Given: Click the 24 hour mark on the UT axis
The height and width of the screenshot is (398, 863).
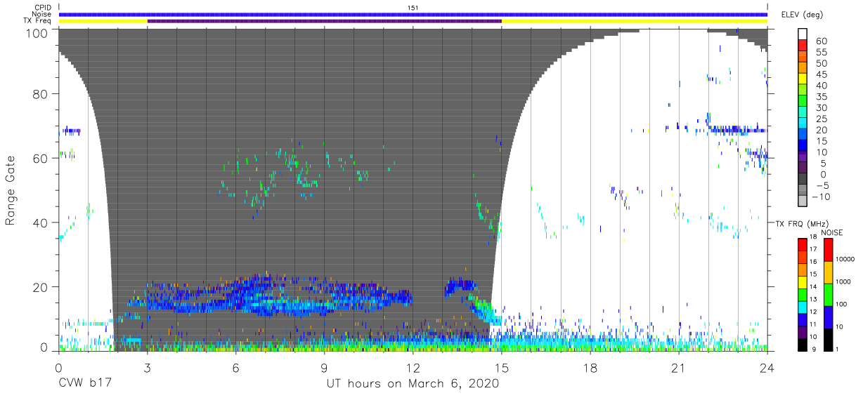Looking at the screenshot, I should pos(767,367).
